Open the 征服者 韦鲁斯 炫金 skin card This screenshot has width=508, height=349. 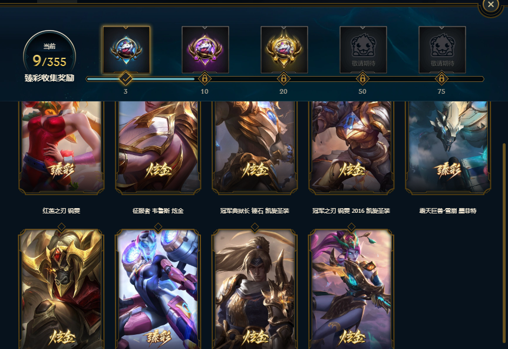click(158, 147)
